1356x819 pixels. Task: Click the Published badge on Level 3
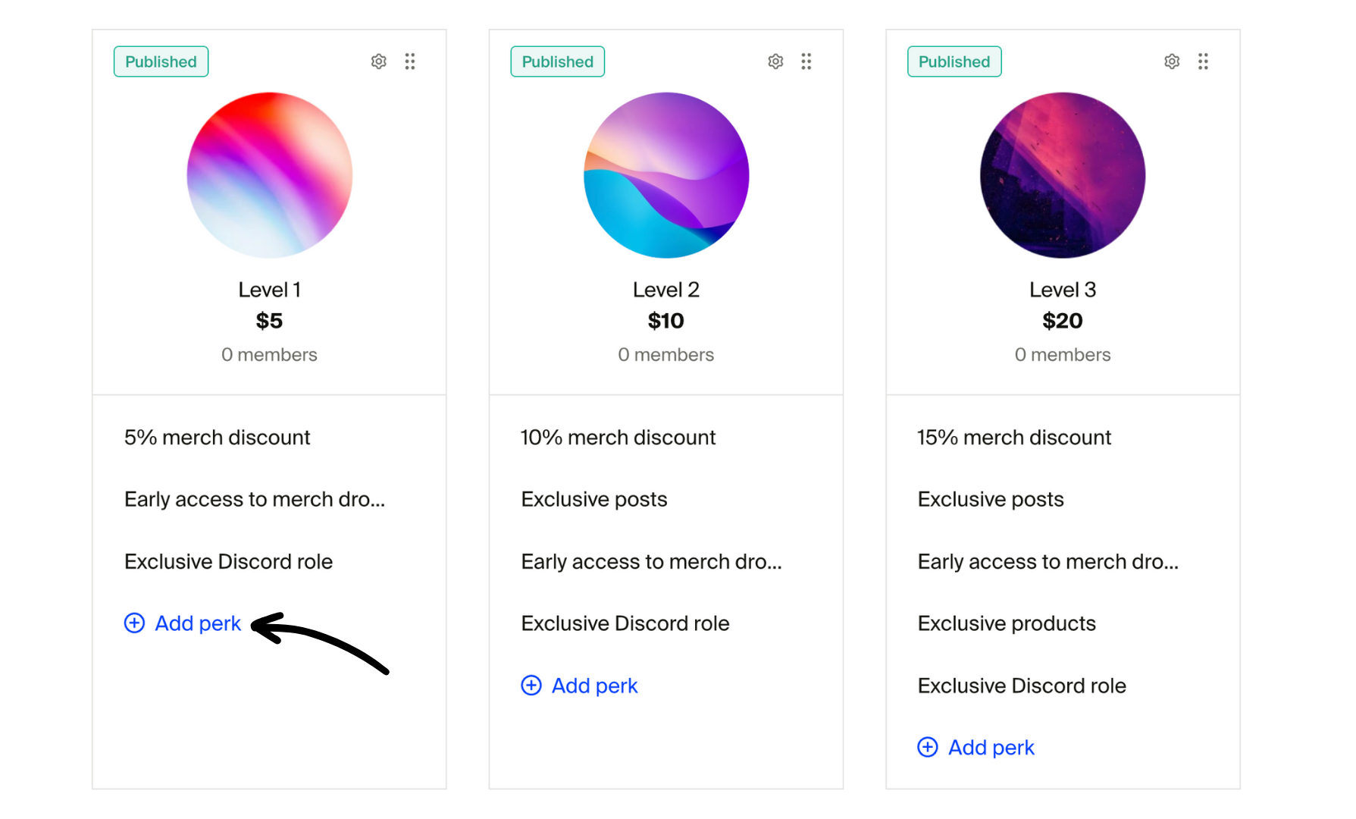(x=954, y=61)
